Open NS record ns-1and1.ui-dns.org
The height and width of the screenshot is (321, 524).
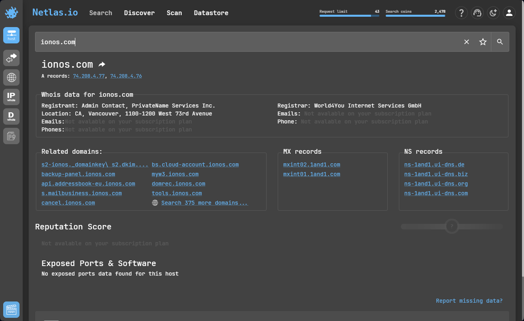(436, 184)
